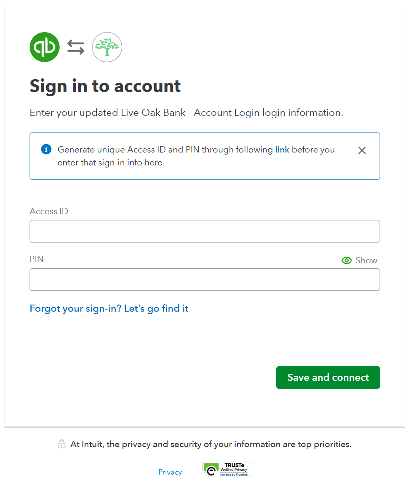Click the green eye icon above the PIN field
The image size is (410, 485).
click(346, 260)
